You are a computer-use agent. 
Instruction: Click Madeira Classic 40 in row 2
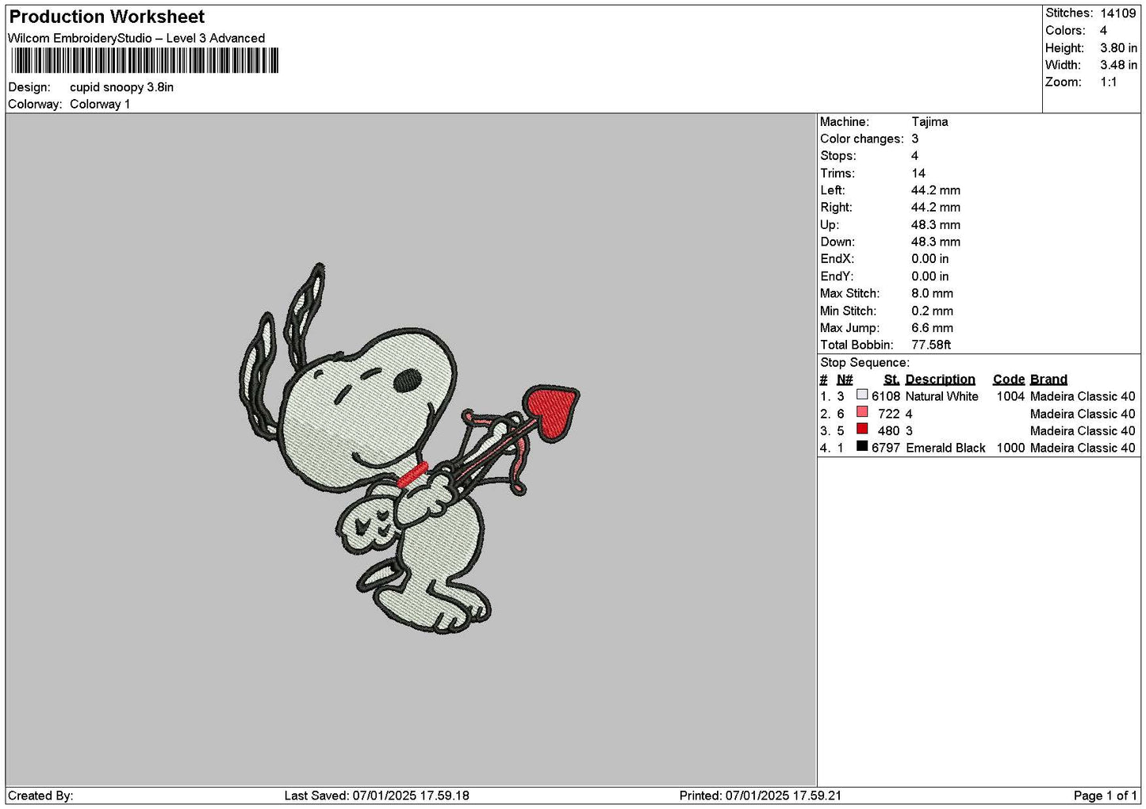[x=1083, y=414]
